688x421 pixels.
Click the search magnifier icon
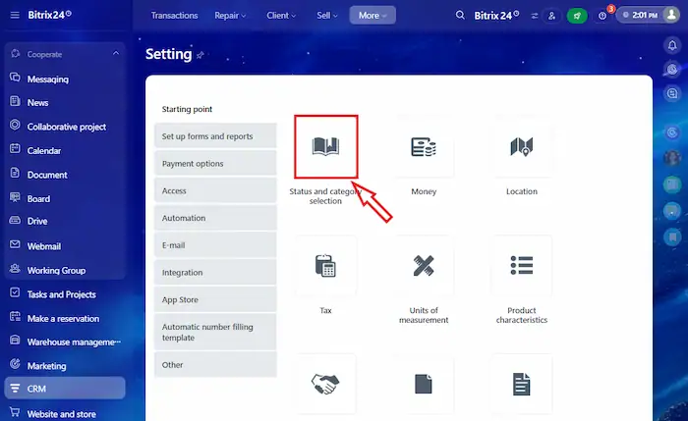[x=460, y=16]
